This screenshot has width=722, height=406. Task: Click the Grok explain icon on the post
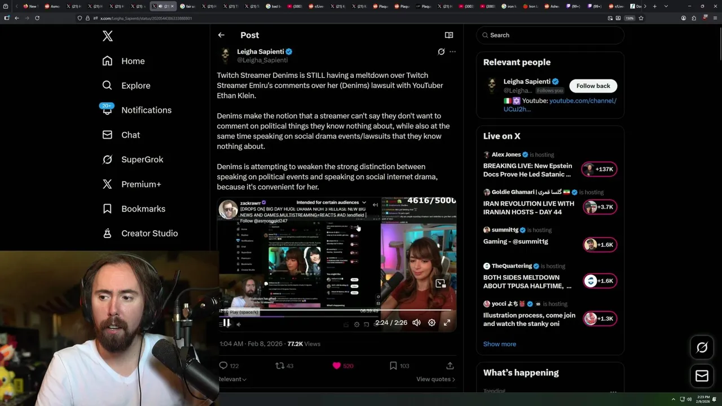pyautogui.click(x=441, y=52)
